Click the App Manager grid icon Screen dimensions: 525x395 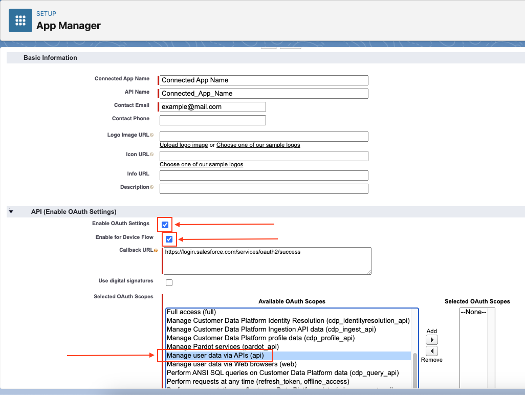click(x=20, y=20)
